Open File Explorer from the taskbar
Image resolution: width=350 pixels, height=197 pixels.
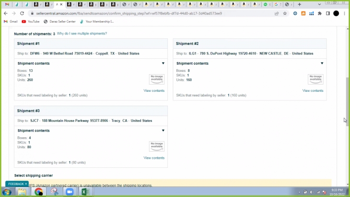click(22, 192)
